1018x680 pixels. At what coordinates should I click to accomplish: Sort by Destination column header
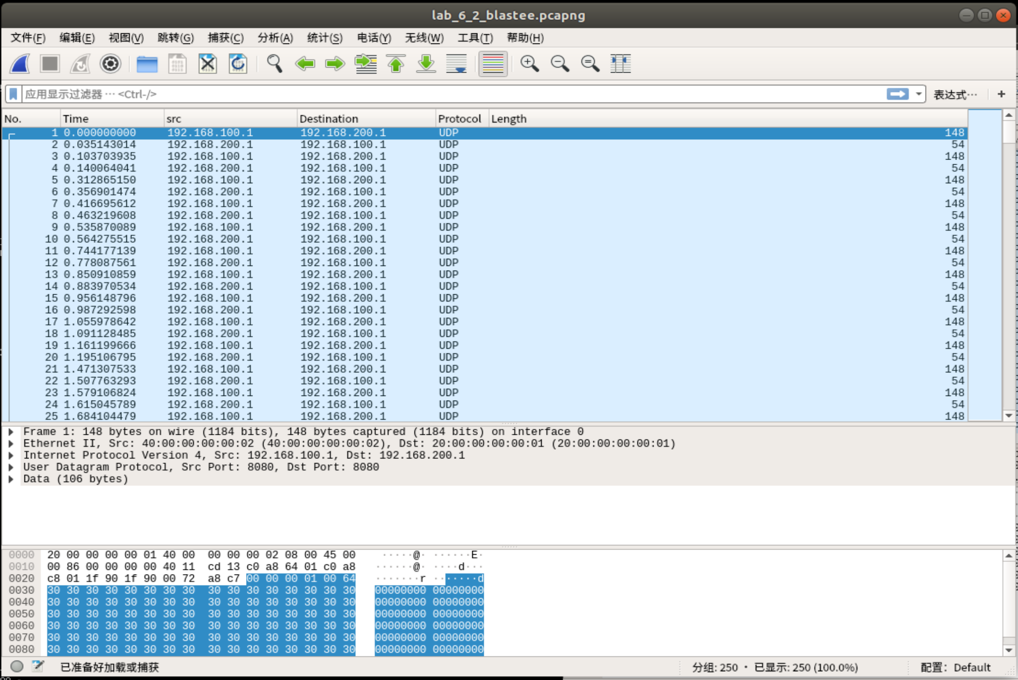366,119
